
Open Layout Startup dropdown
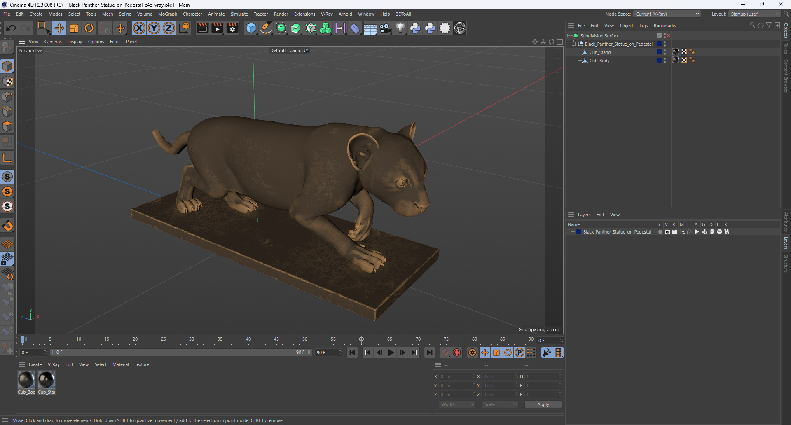755,14
